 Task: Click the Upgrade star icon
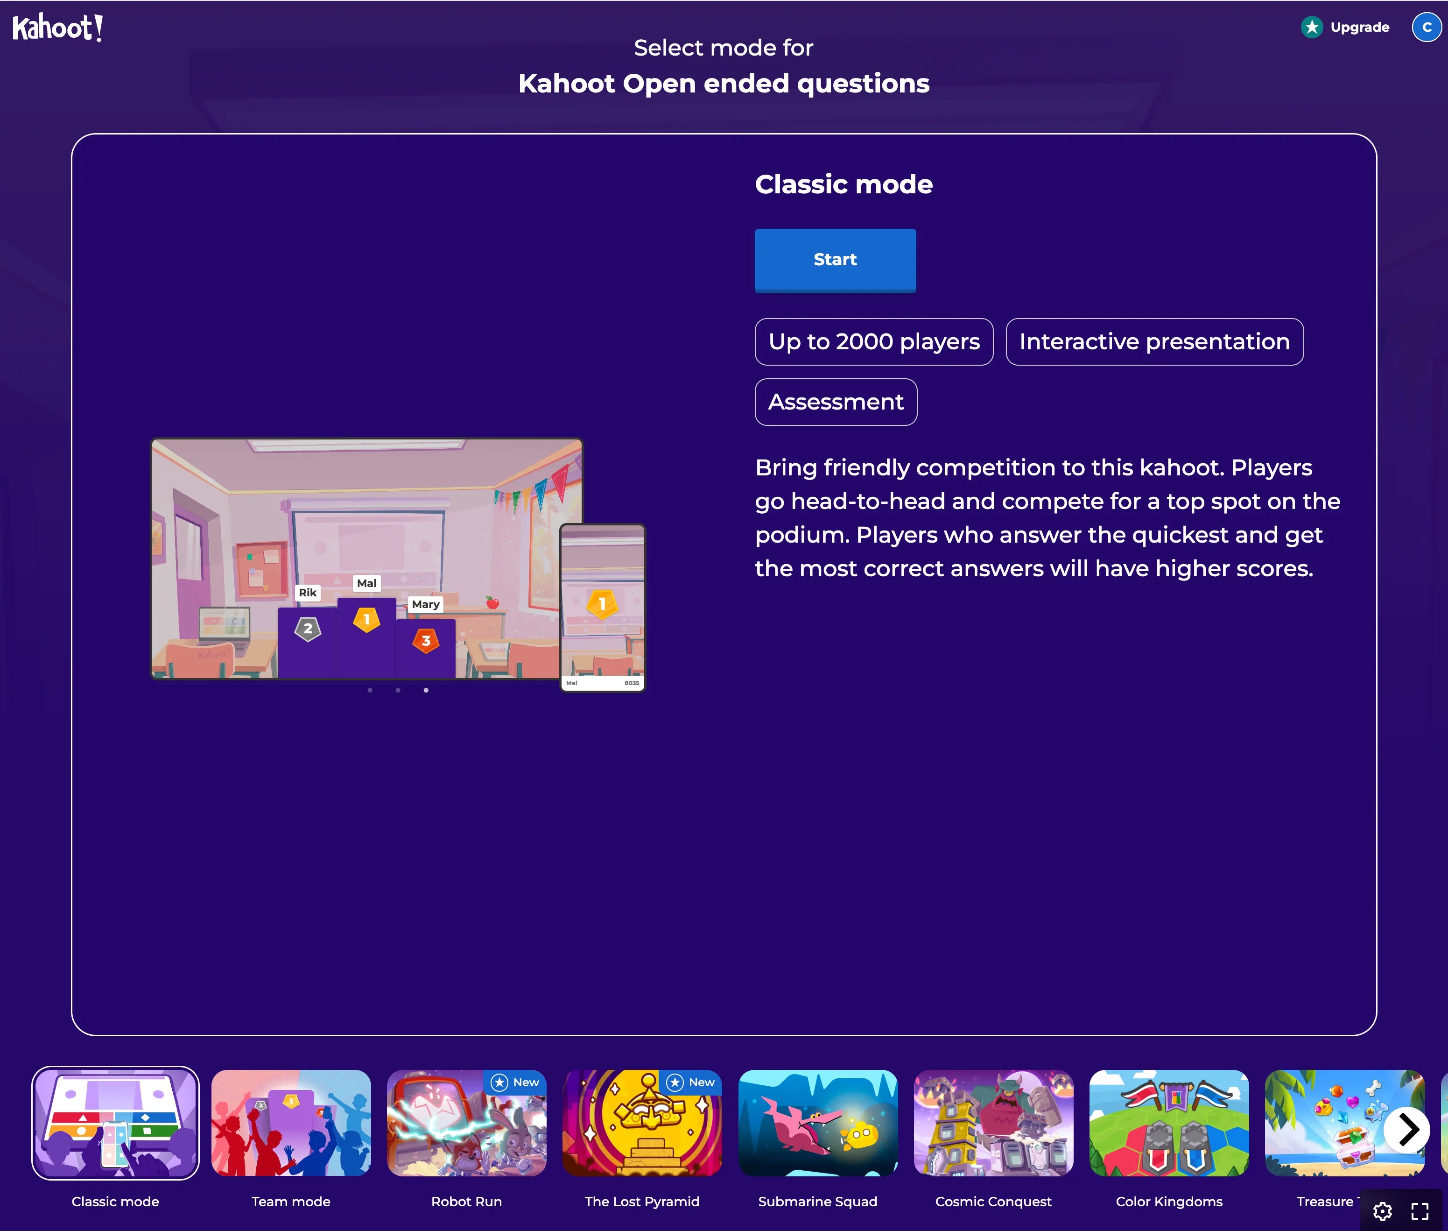1312,27
